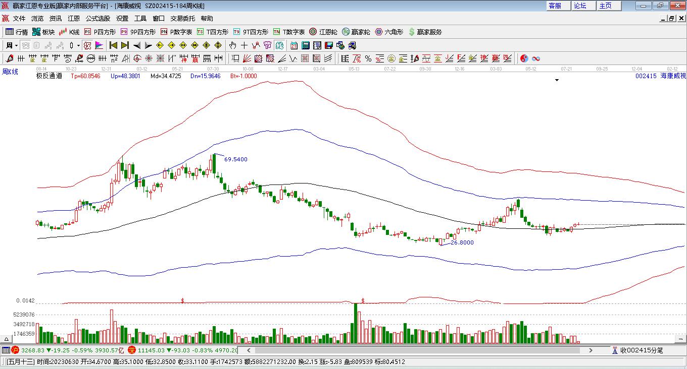Click the 论坛 forum button

tap(580, 6)
